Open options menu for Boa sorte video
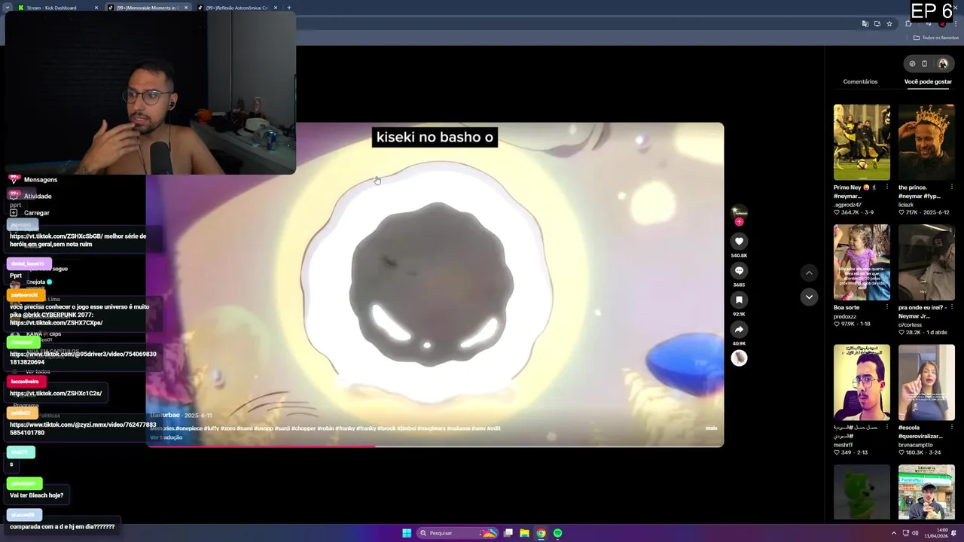Viewport: 964px width, 542px height. point(886,307)
